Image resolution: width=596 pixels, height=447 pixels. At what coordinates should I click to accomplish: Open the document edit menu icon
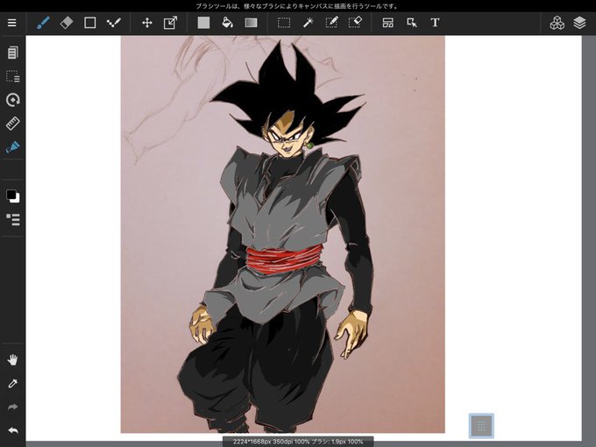pos(12,53)
